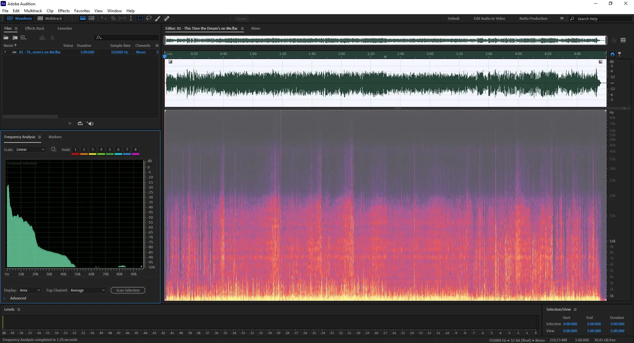The width and height of the screenshot is (634, 343).
Task: Open the Favorites menu
Action: pos(82,11)
